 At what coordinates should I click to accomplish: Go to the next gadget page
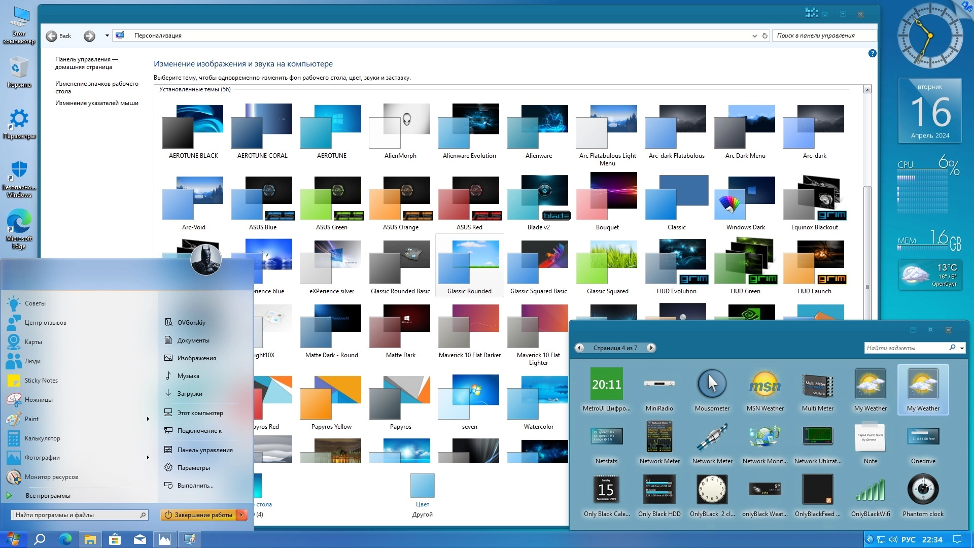651,348
